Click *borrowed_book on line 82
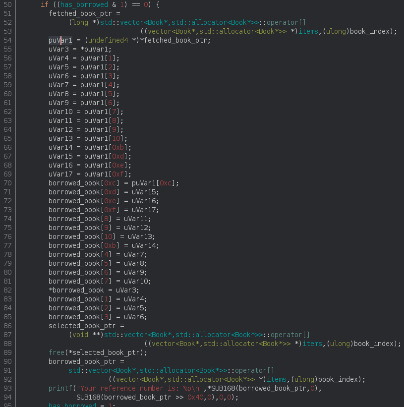This screenshot has height=407, width=404. 76,290
